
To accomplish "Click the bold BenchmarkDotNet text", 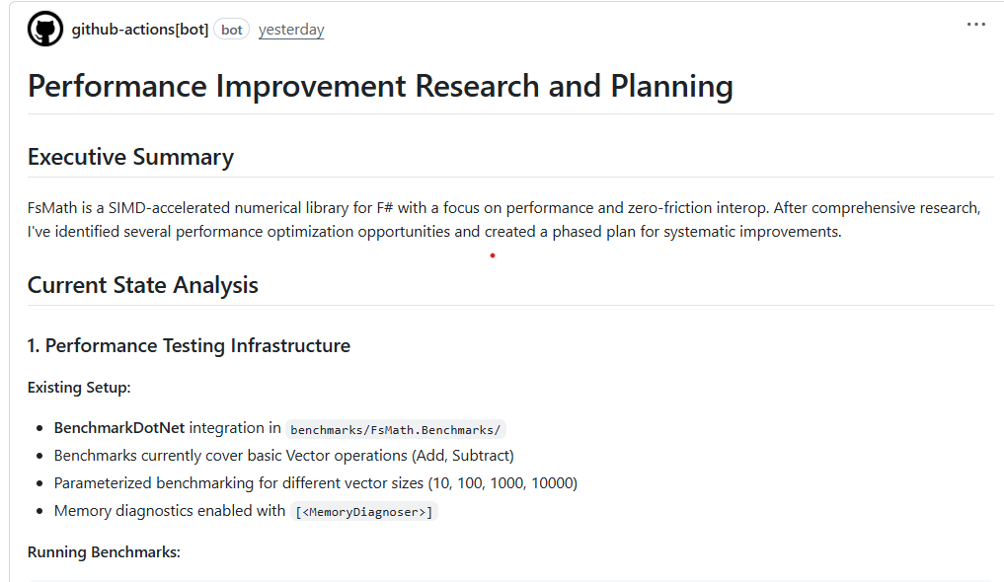I will click(x=119, y=428).
